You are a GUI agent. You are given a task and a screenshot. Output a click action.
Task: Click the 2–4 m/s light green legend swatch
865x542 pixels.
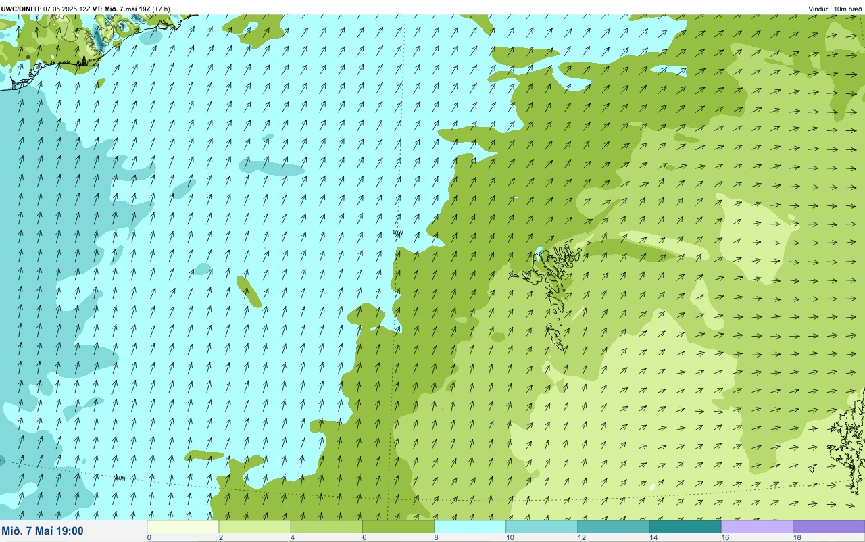[255, 526]
